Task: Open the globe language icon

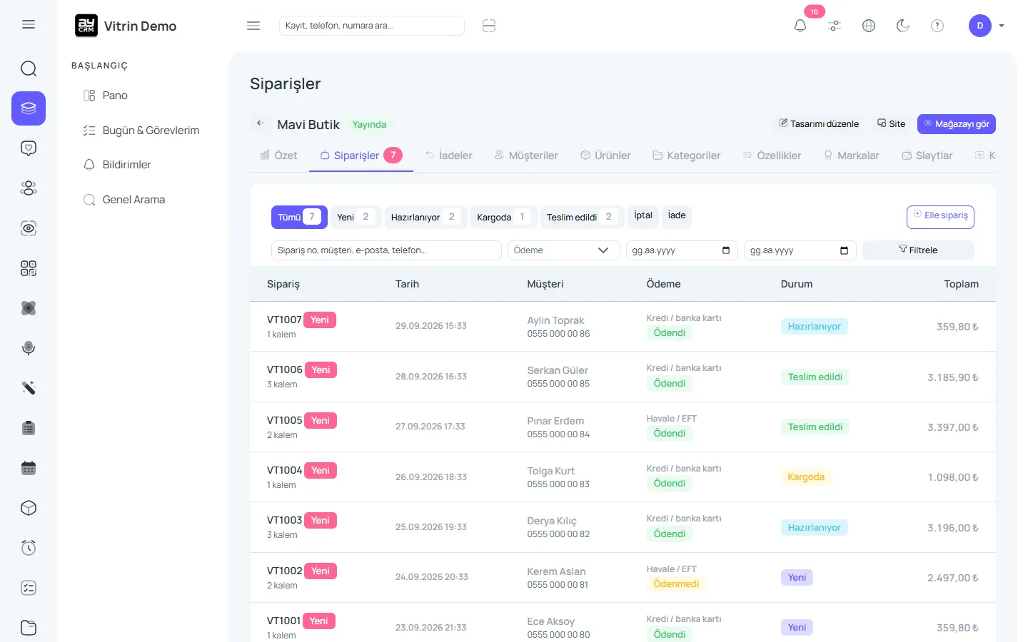Action: coord(869,26)
